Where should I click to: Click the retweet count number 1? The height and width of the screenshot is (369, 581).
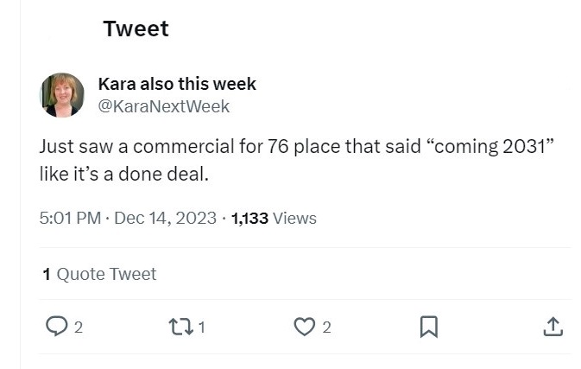(x=202, y=328)
